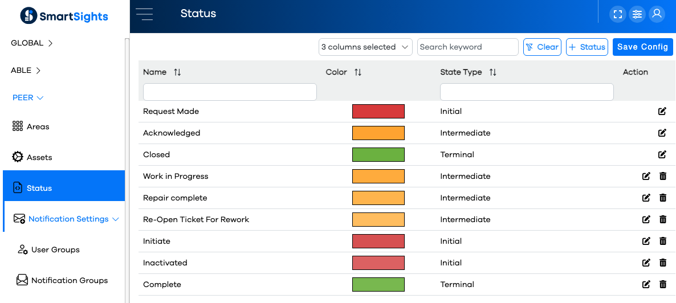
Task: Delete Re-Open Ticket For Rework status
Action: [x=663, y=219]
